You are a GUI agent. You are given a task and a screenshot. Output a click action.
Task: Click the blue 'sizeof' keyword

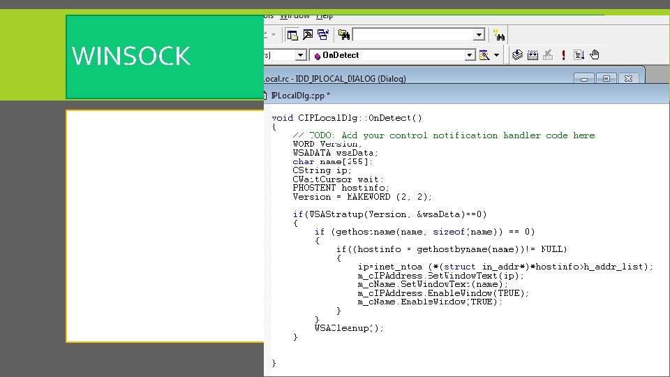[449, 232]
